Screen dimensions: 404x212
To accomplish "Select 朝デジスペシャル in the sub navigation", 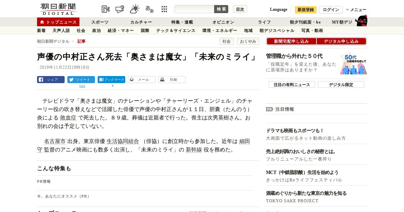I will tap(277, 31).
